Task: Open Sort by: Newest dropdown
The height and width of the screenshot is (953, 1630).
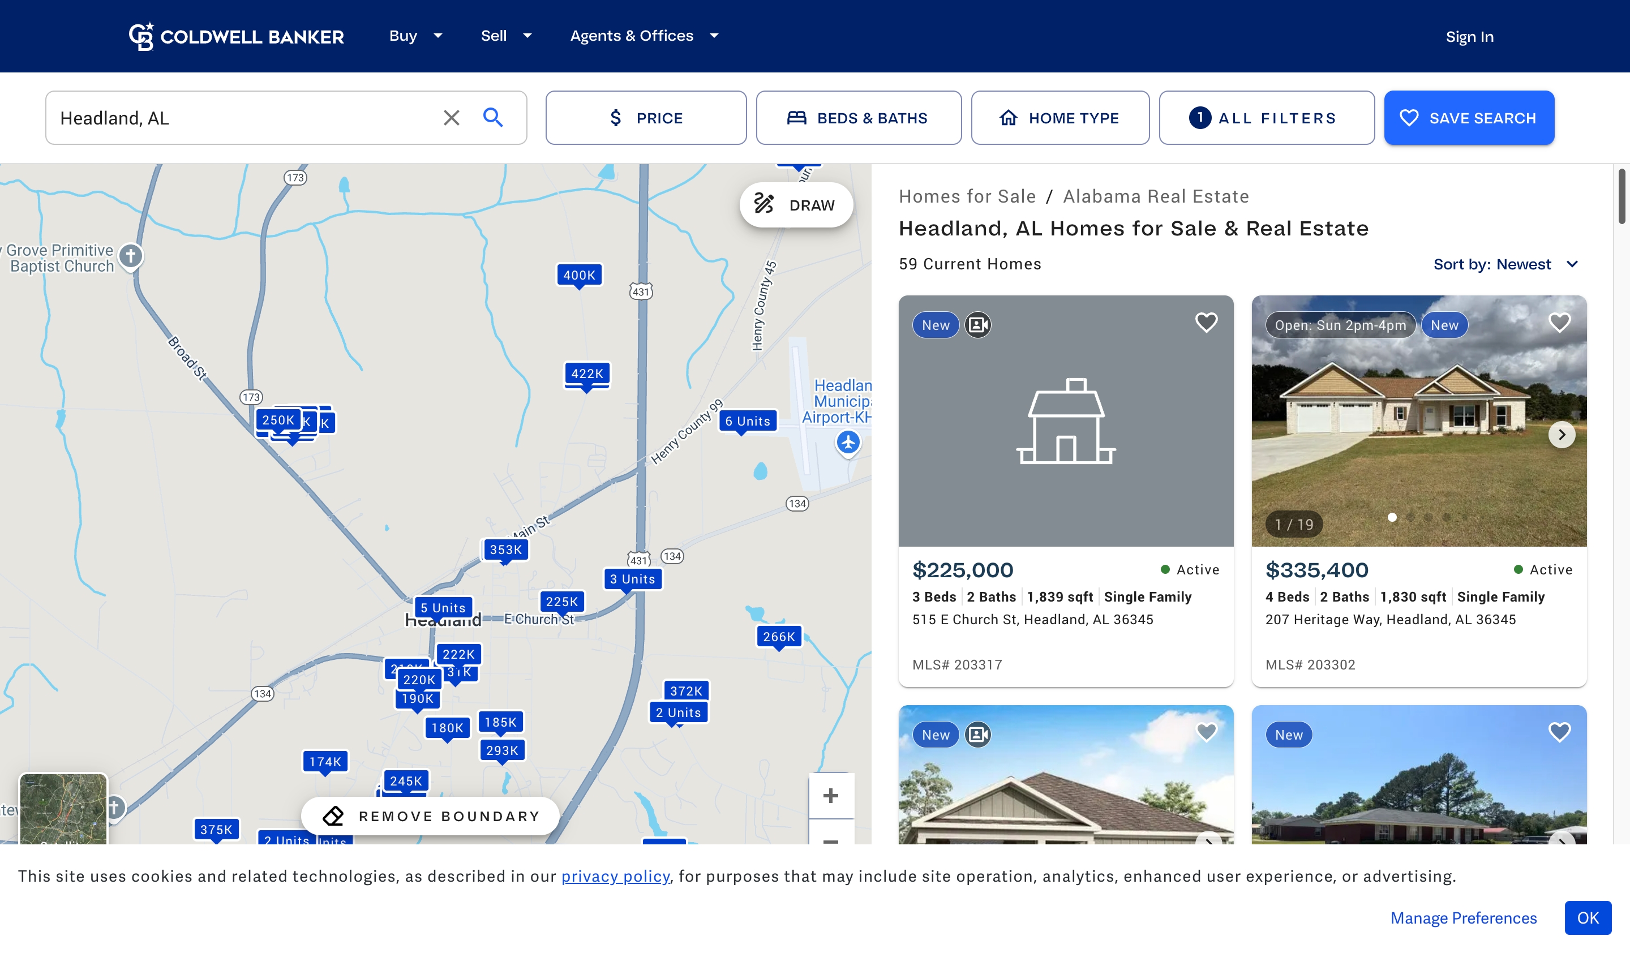Action: pos(1507,264)
